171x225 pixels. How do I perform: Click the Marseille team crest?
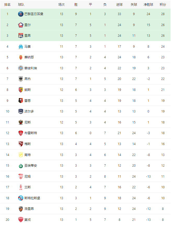click(x=21, y=46)
